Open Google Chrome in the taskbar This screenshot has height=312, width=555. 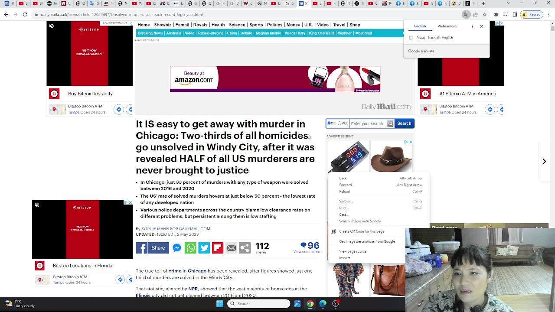click(x=310, y=304)
